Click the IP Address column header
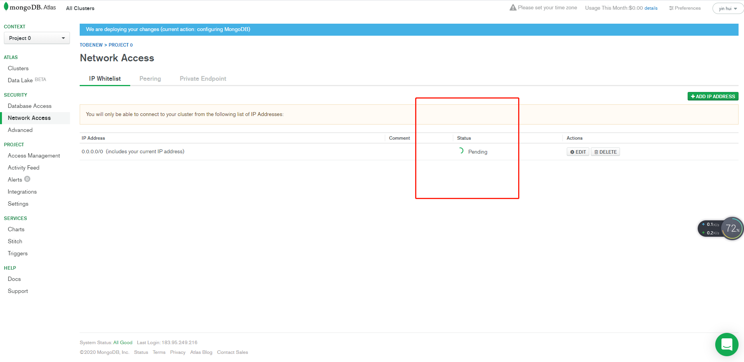744x362 pixels. coord(93,138)
